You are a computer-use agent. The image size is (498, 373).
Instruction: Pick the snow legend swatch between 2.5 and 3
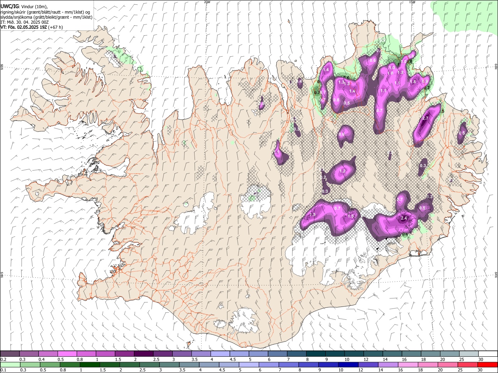coord(163,354)
